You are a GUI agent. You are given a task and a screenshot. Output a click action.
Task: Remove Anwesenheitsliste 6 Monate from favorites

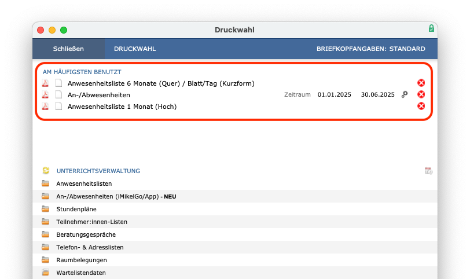[421, 83]
